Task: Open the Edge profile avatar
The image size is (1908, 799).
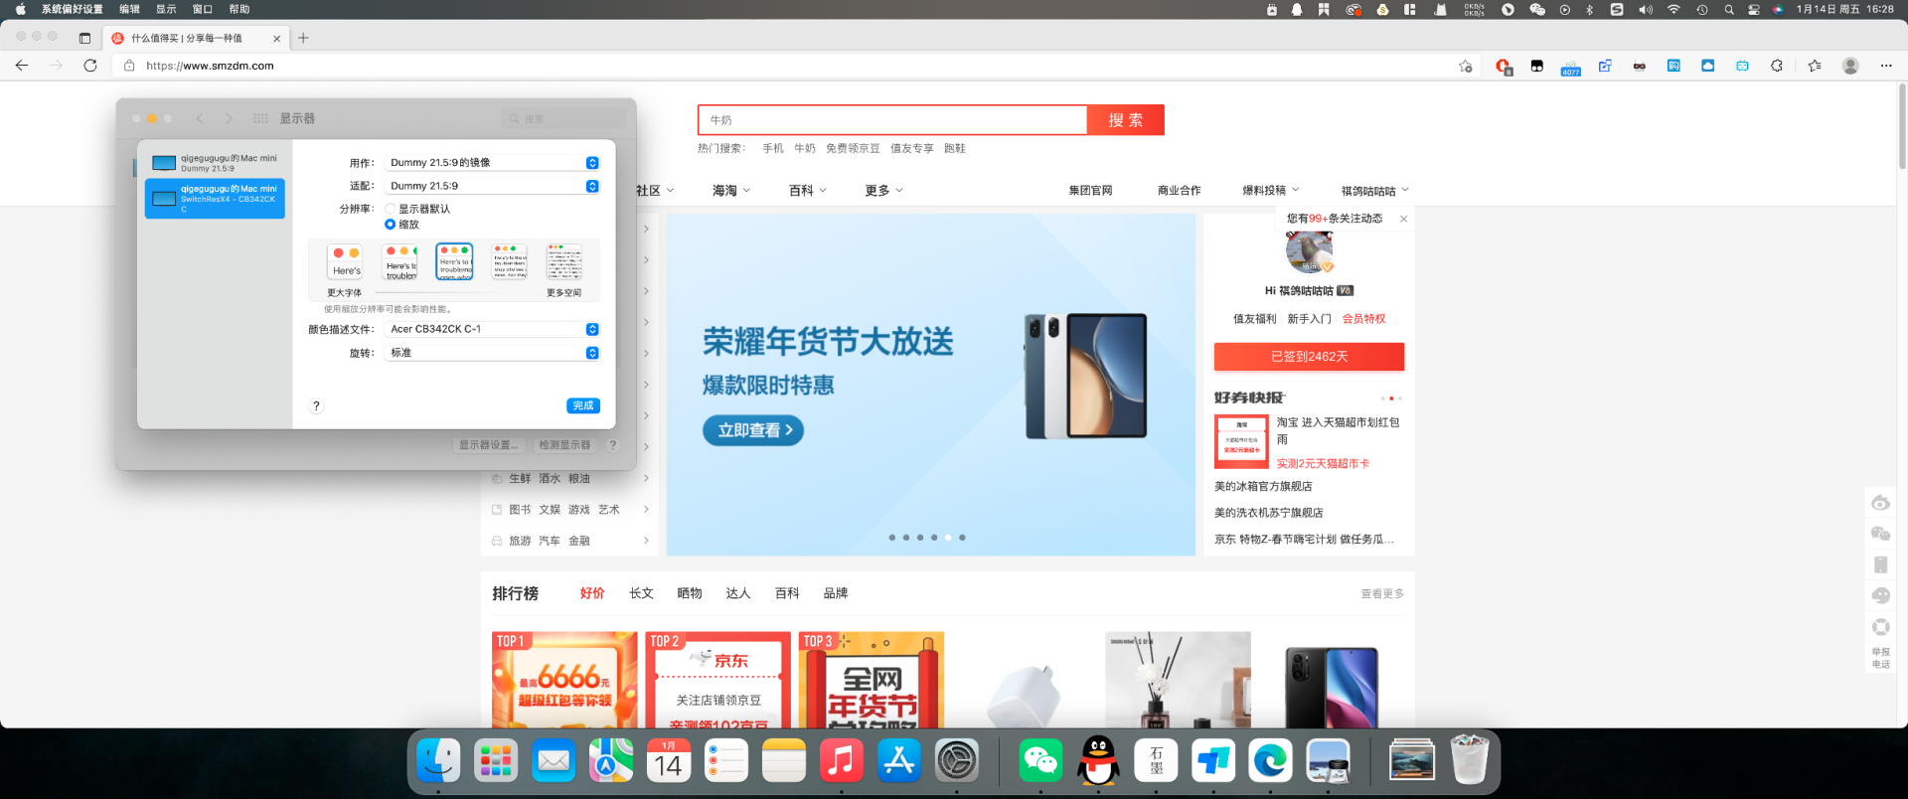Action: [x=1850, y=66]
